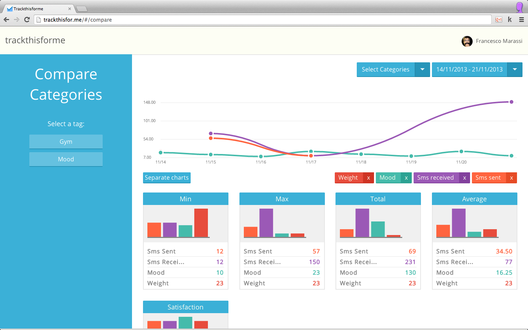Click Sms Sent value 69 in Total
528x330 pixels.
[x=412, y=251]
